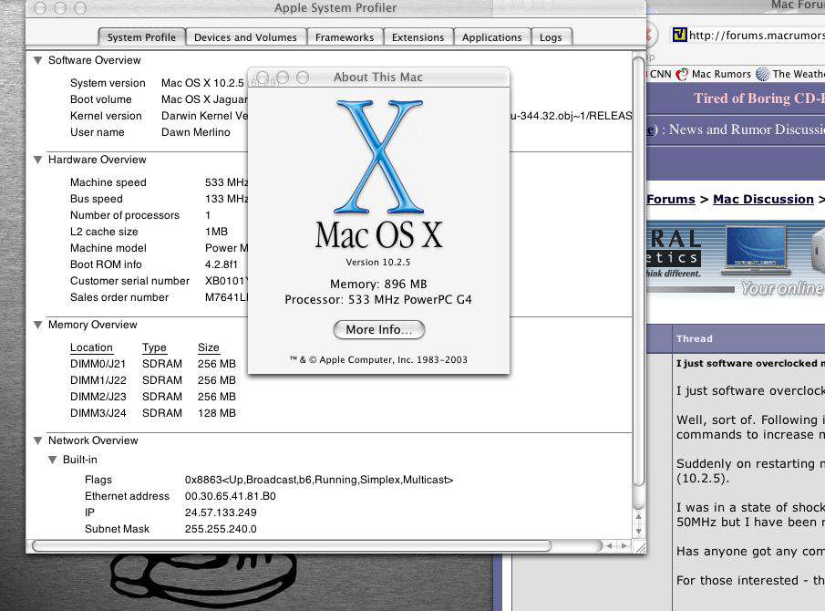This screenshot has width=825, height=611.
Task: Click the Size column header
Action: coord(209,347)
